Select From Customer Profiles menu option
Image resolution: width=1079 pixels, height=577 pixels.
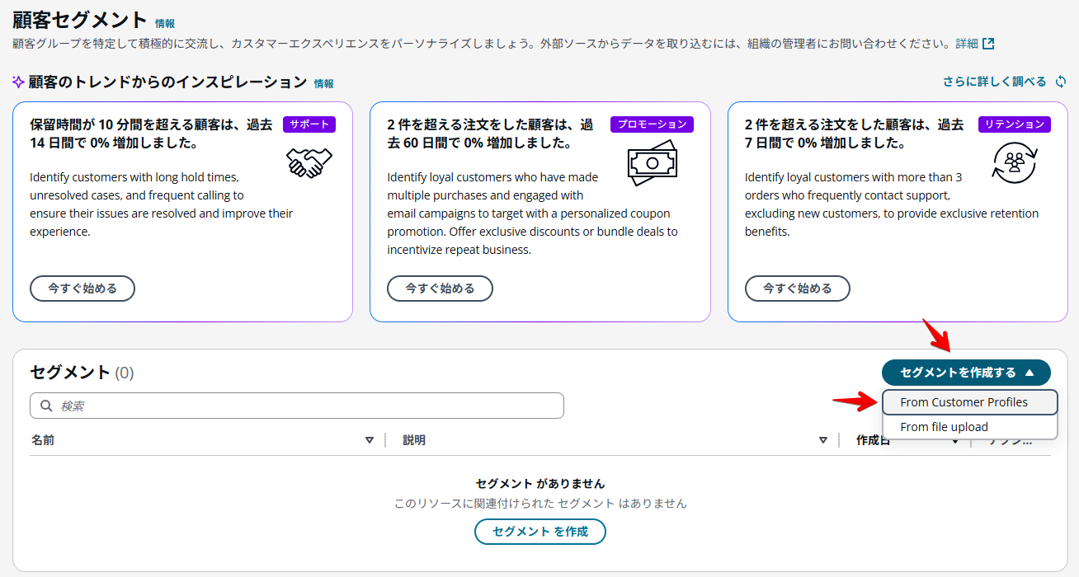964,402
